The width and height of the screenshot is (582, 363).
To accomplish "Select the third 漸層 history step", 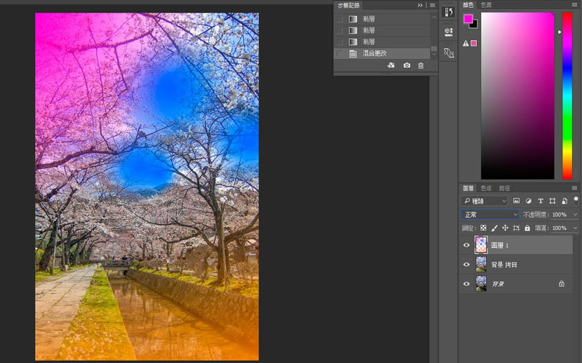I will 382,42.
